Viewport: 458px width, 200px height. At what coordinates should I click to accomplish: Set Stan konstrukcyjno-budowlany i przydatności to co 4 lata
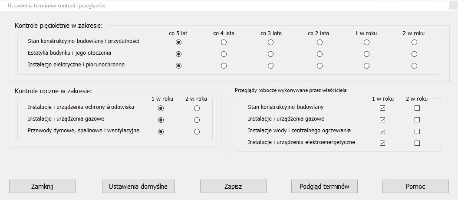point(224,43)
